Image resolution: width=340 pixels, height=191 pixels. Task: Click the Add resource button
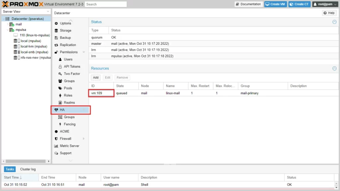96,78
